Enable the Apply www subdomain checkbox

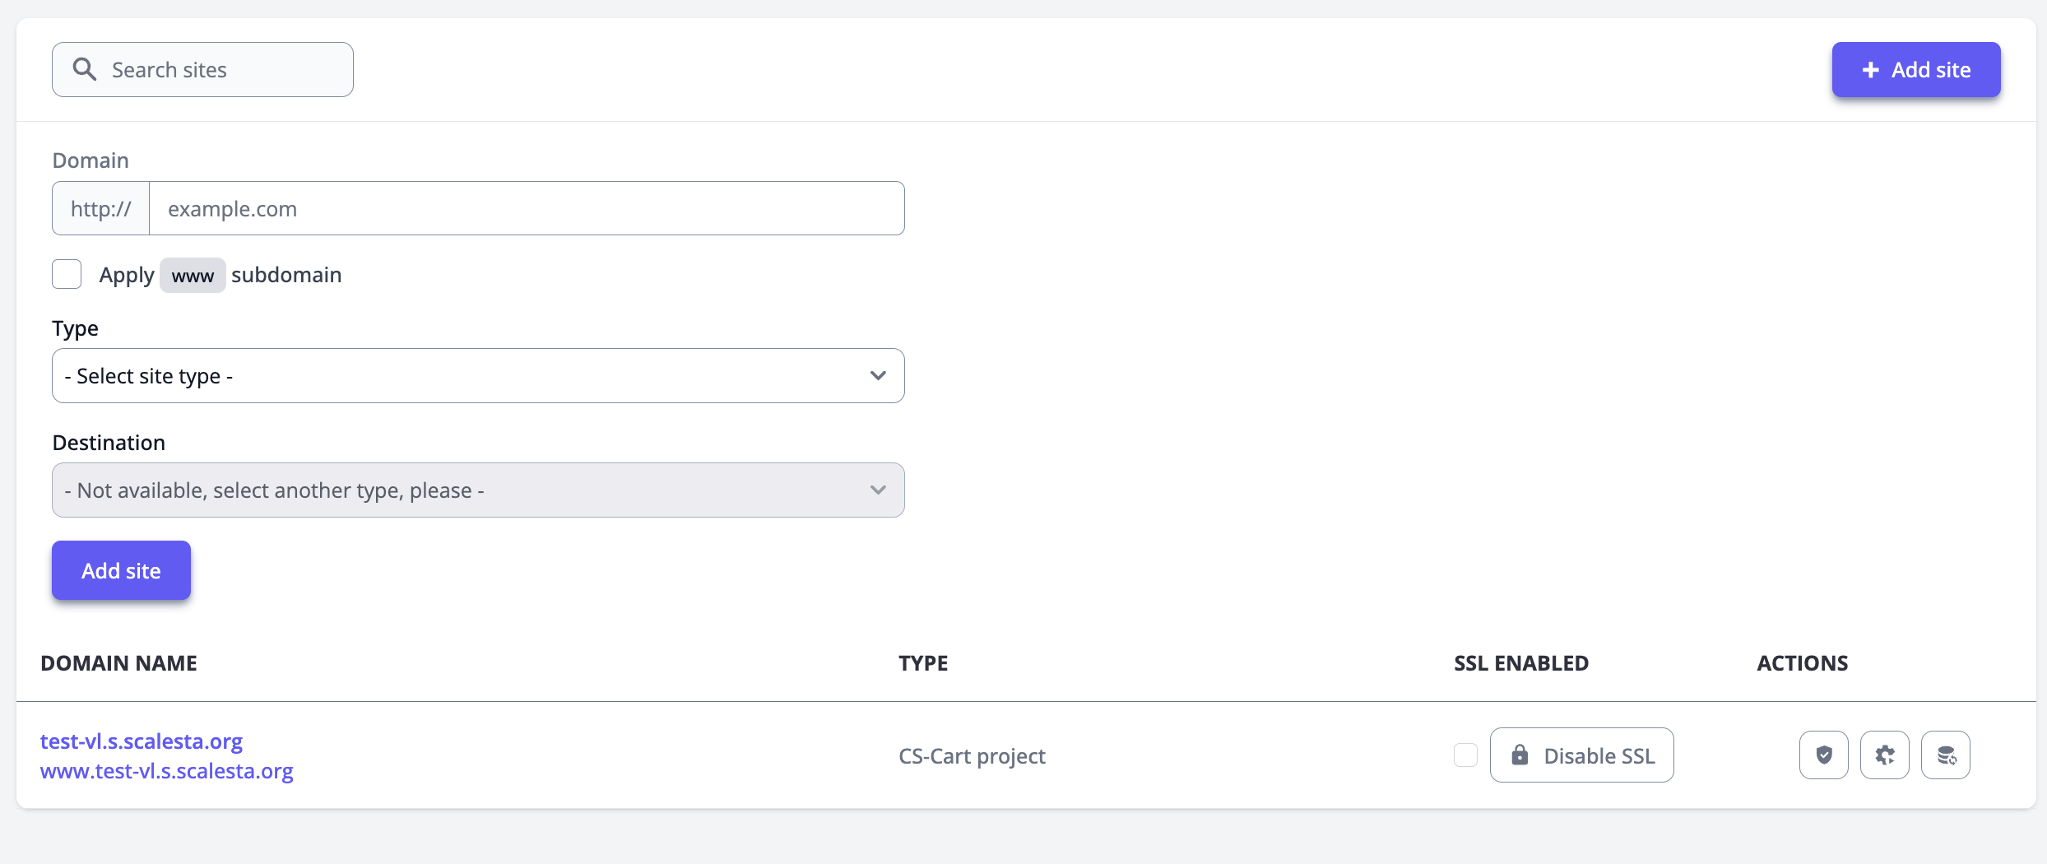pos(67,274)
